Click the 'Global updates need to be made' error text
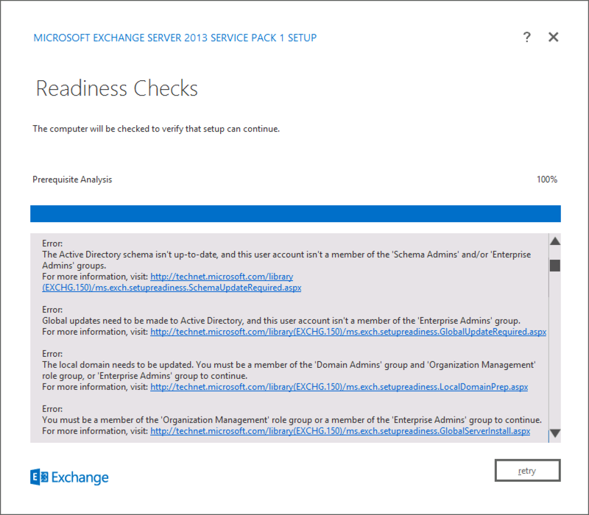 281,321
